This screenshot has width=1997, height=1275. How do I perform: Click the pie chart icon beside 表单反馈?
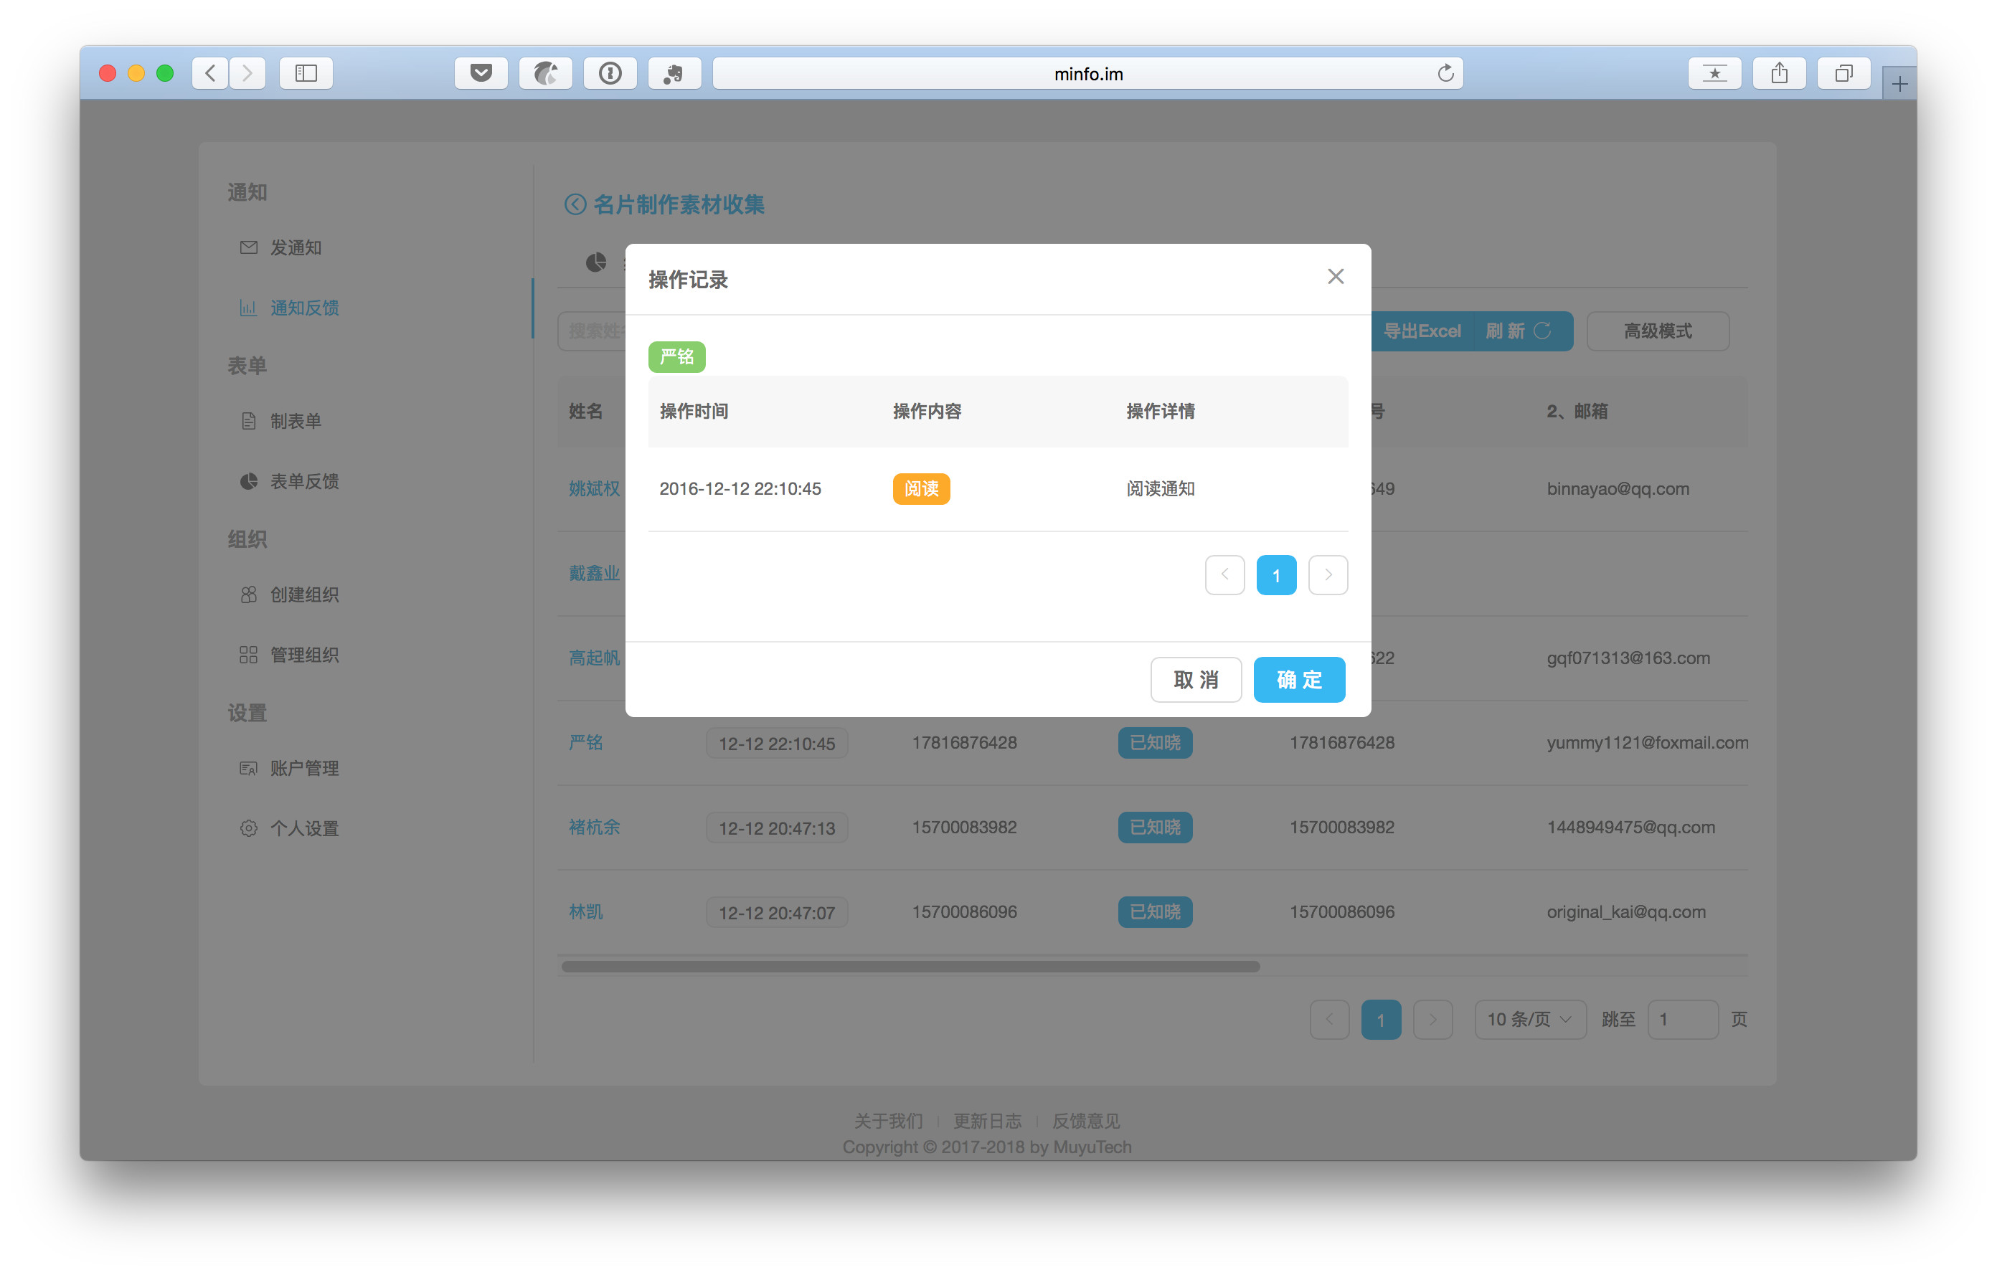[248, 482]
